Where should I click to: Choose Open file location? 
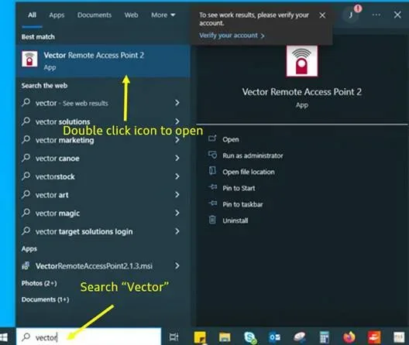pyautogui.click(x=249, y=172)
